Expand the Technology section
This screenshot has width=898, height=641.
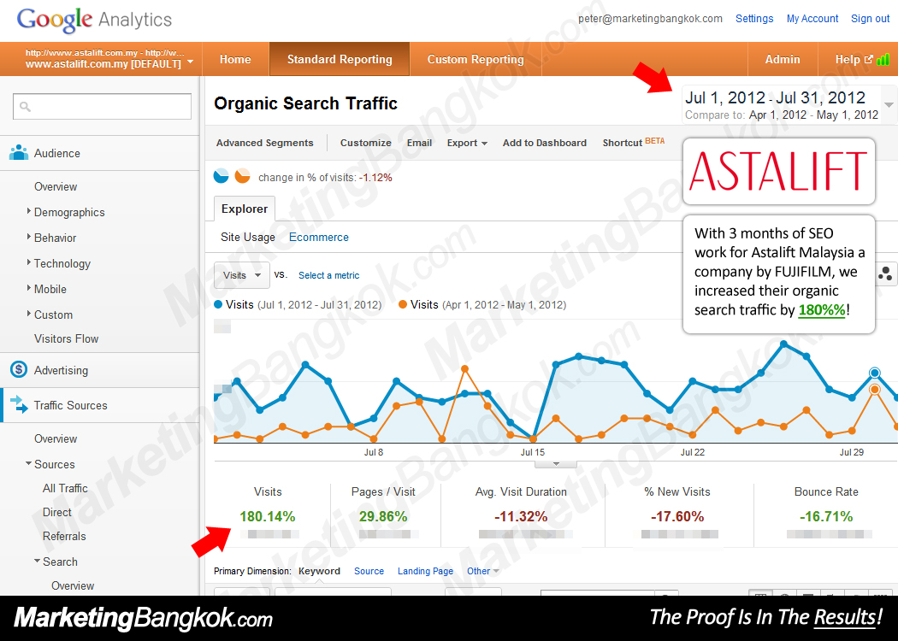28,262
